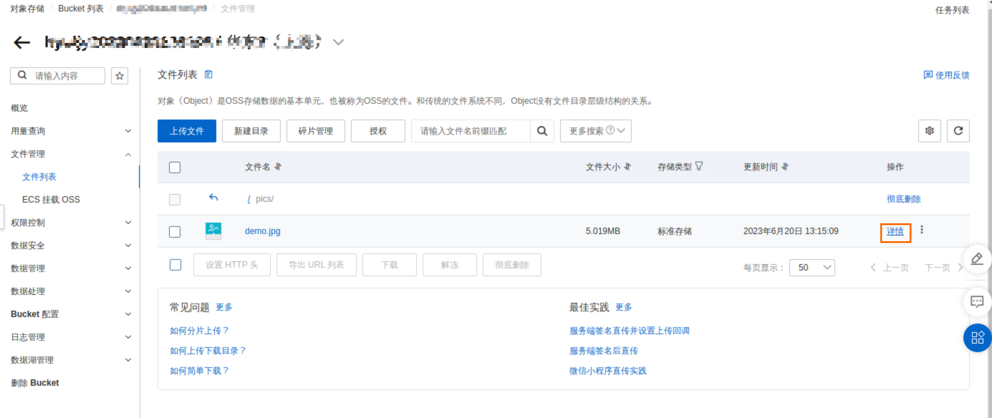Viewport: 992px width, 418px height.
Task: Open the floating blue apps grid button
Action: pos(977,337)
